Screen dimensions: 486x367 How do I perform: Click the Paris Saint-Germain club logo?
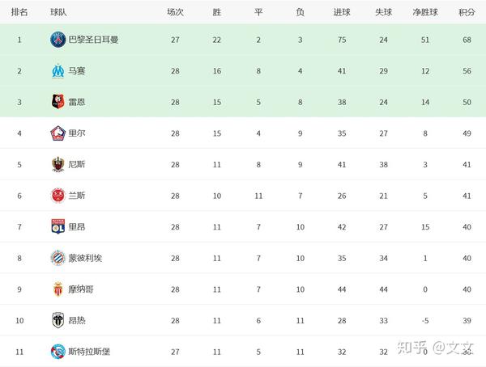click(58, 40)
